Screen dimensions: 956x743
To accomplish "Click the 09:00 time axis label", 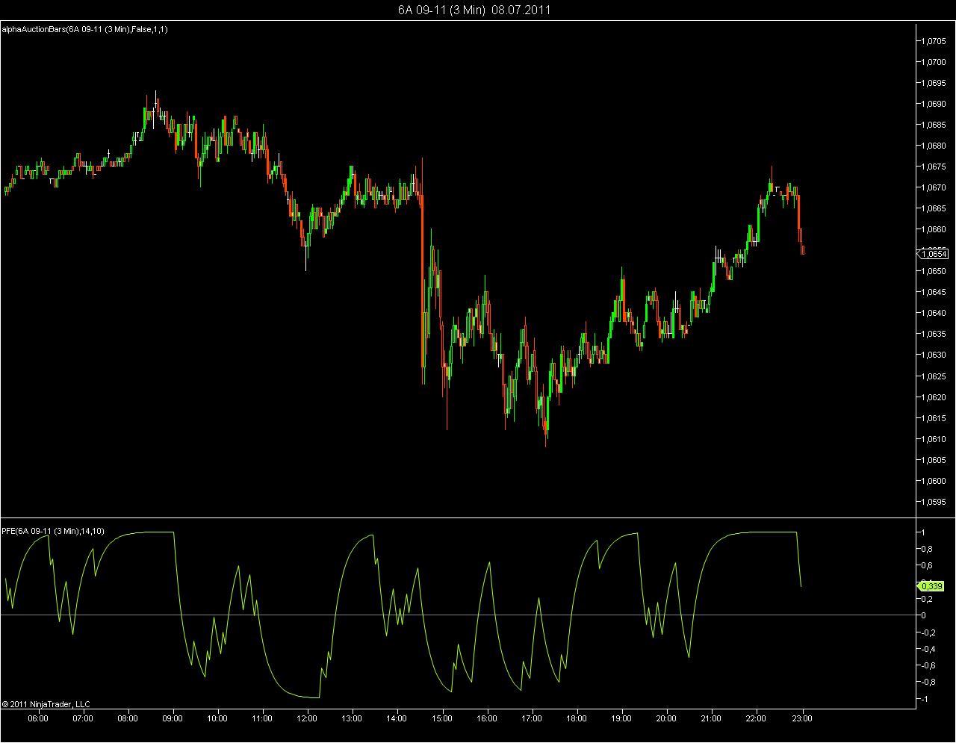I will pyautogui.click(x=173, y=718).
